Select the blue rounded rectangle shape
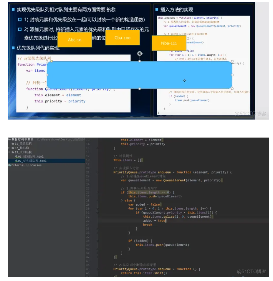 coord(139,75)
